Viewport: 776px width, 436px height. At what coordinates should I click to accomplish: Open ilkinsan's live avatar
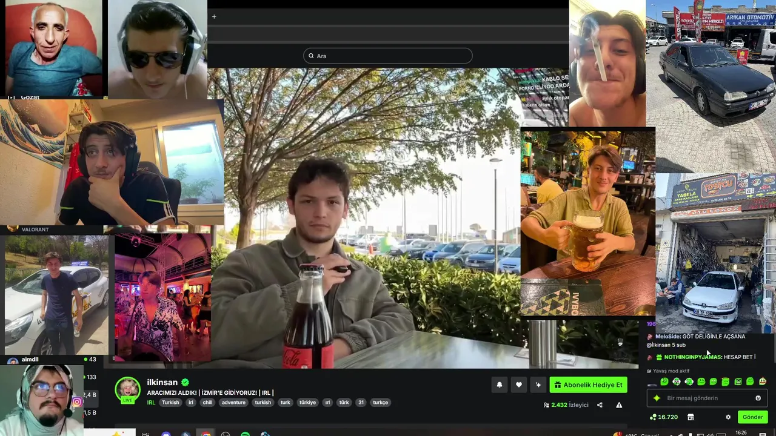tap(128, 390)
